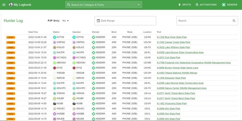Screen dimensions: 242x121
Task: Click the W9SBE station avatar icon
Action: [55, 114]
